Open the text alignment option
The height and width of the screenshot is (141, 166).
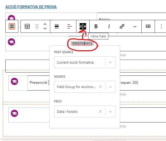click(x=70, y=26)
